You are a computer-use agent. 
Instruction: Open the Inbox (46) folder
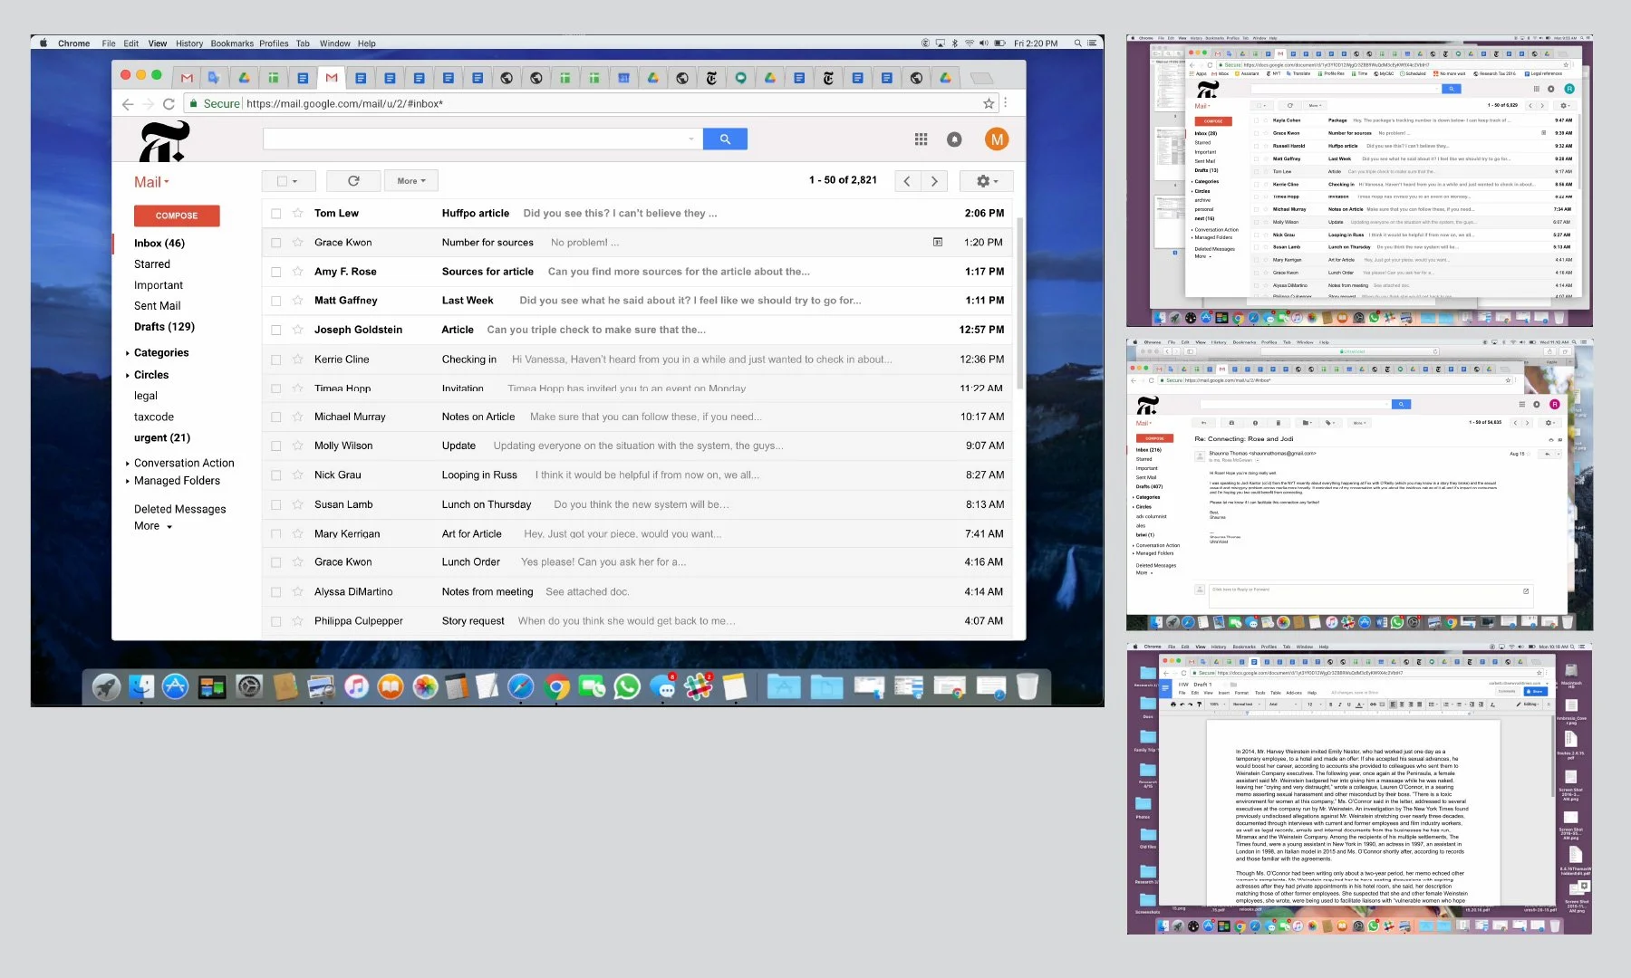coord(159,243)
